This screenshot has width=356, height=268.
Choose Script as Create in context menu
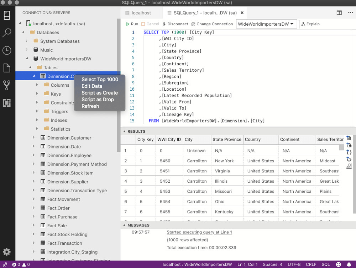point(99,93)
